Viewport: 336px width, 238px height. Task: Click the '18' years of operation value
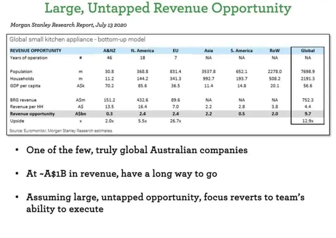point(142,58)
